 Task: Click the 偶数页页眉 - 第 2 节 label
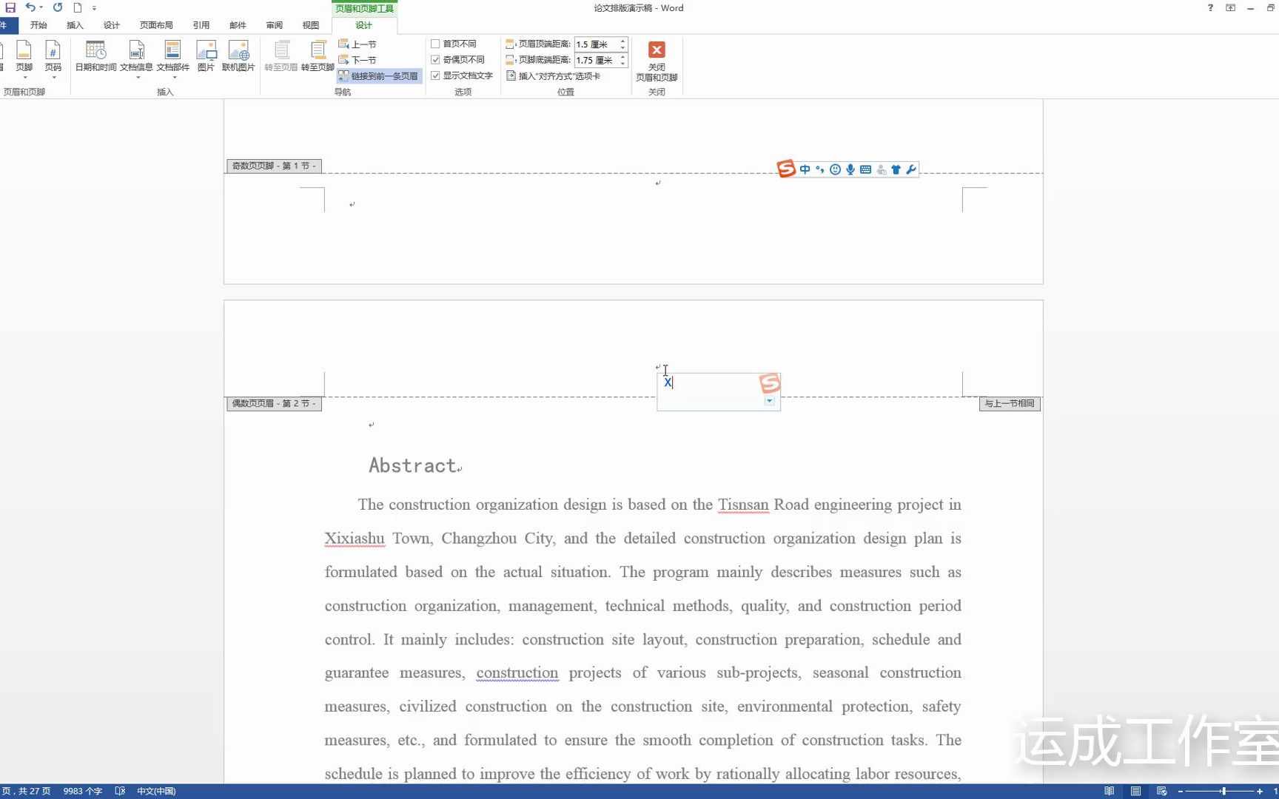(x=274, y=403)
